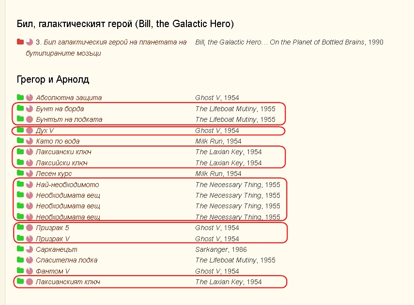The width and height of the screenshot is (414, 305).
Task: Click pie icon next to Лесен курс
Action: (x=30, y=174)
